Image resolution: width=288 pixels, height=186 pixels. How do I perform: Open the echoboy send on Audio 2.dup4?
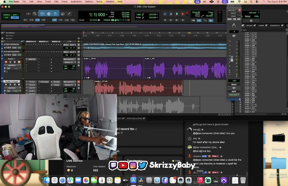pos(56,82)
